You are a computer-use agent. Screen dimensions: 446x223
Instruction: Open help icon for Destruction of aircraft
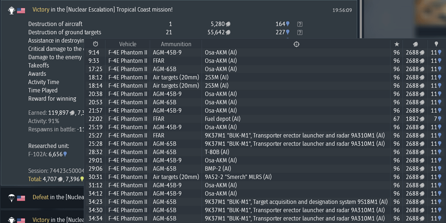pos(300,24)
